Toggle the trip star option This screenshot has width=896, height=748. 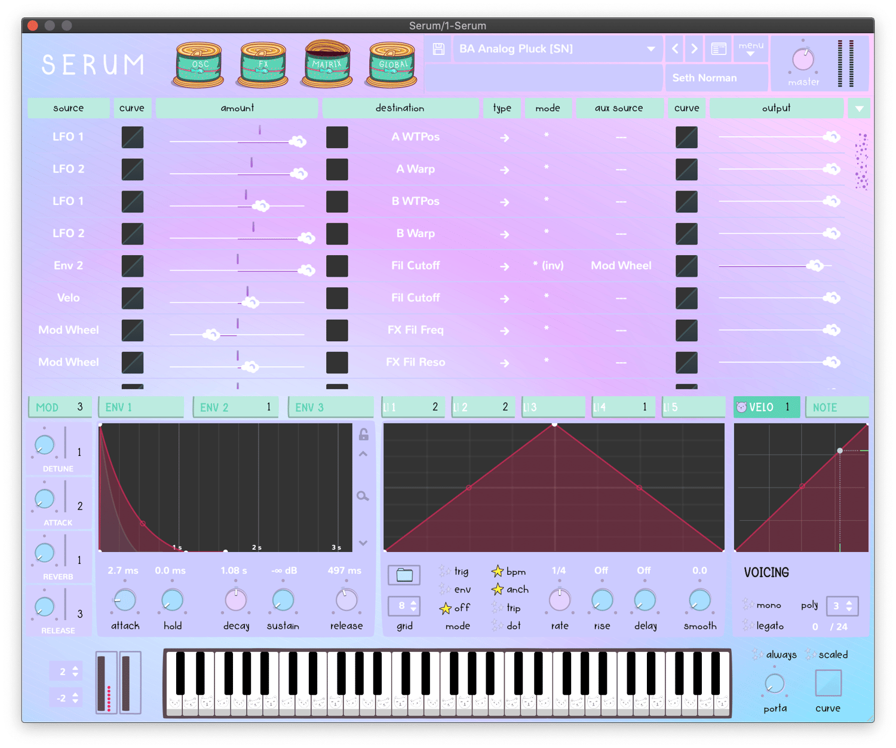coord(506,608)
